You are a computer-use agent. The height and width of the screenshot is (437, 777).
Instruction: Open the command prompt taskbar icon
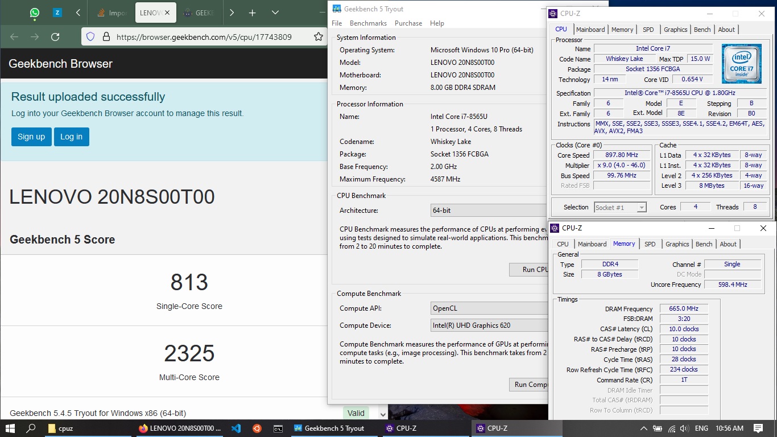pyautogui.click(x=278, y=428)
